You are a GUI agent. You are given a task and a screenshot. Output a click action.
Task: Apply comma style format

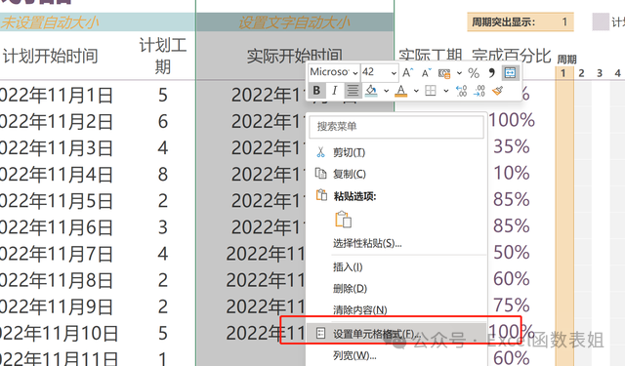coord(491,72)
